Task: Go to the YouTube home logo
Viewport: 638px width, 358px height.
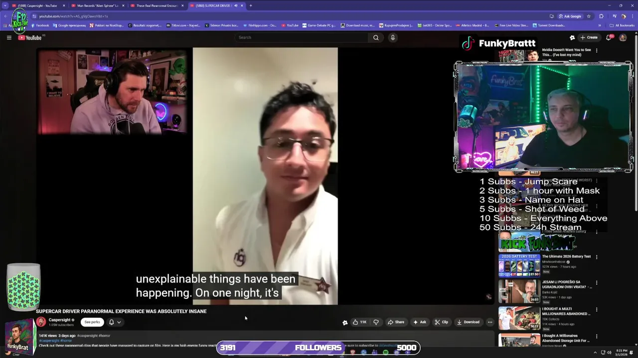Action: click(x=30, y=38)
